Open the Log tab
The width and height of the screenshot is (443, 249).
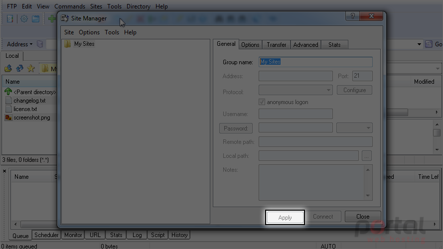pyautogui.click(x=137, y=235)
